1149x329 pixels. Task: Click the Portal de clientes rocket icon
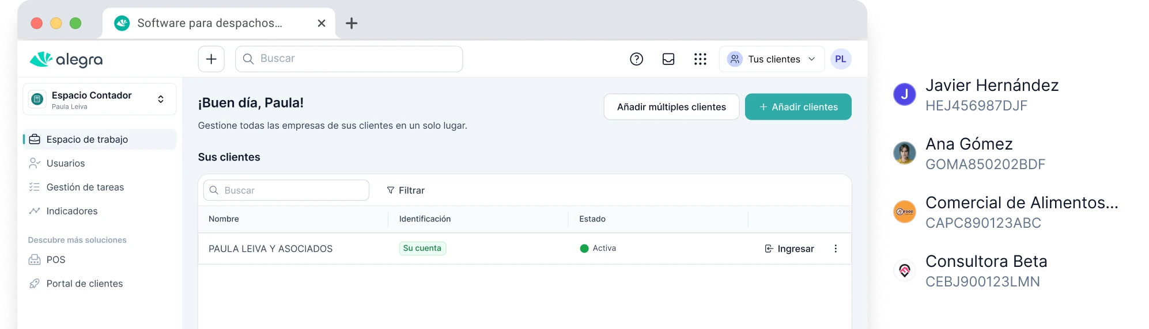35,284
